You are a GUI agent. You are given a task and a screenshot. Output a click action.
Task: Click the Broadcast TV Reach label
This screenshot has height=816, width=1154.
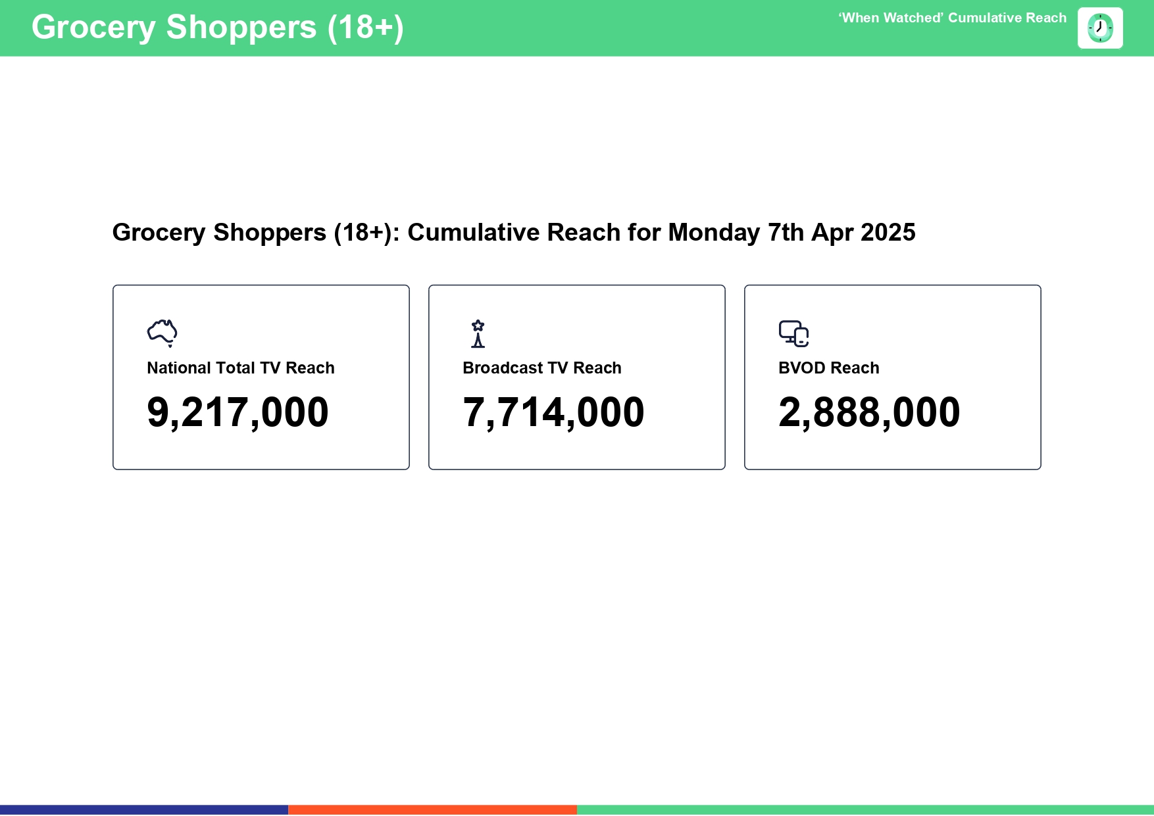point(541,368)
